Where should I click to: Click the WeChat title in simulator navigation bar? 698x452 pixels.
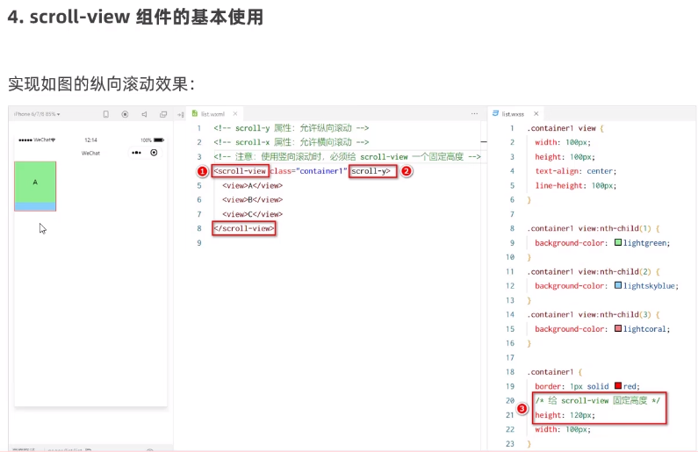coord(90,153)
